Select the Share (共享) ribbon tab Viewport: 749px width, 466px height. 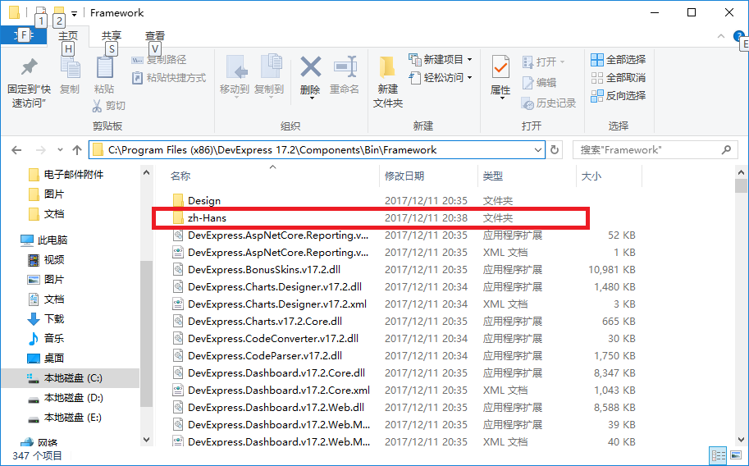(112, 36)
